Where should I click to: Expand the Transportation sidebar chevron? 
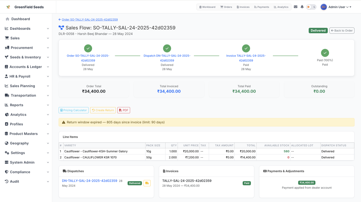[48, 95]
